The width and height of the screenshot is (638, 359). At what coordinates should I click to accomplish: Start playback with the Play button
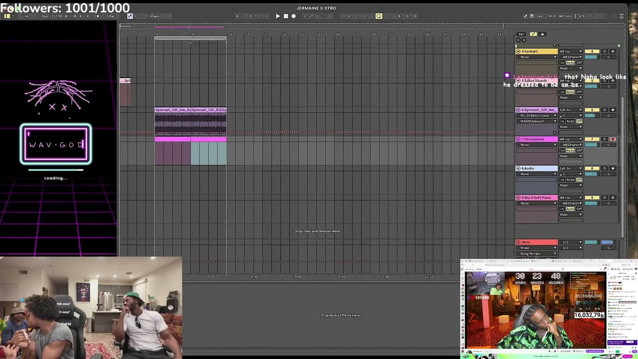click(278, 16)
